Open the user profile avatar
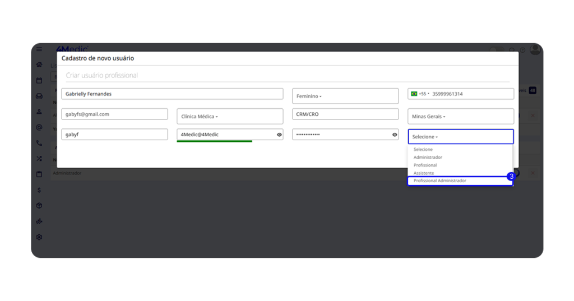Viewport: 574px width, 301px height. point(535,50)
